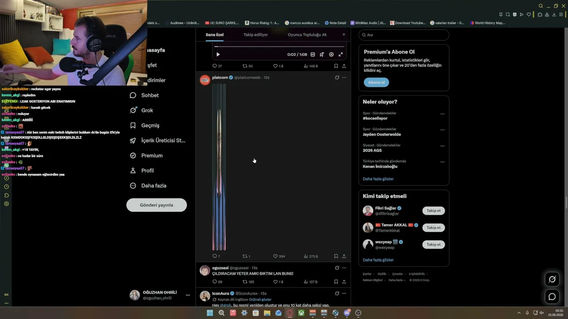The width and height of the screenshot is (568, 319).
Task: Open options for 2026 AGS trend
Action: pos(442,146)
